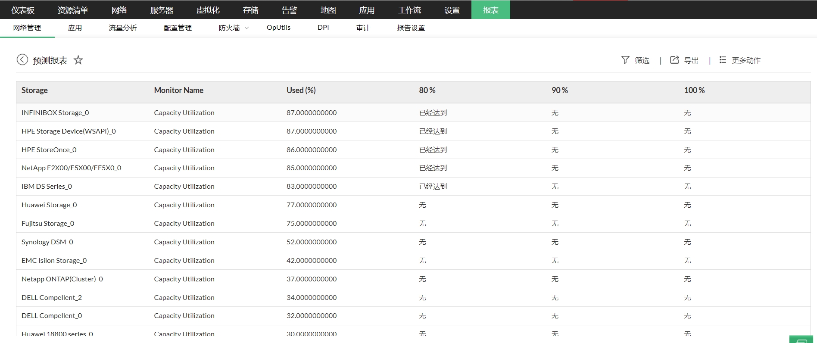Open the 虚拟化 top menu
Image resolution: width=817 pixels, height=343 pixels.
[208, 10]
